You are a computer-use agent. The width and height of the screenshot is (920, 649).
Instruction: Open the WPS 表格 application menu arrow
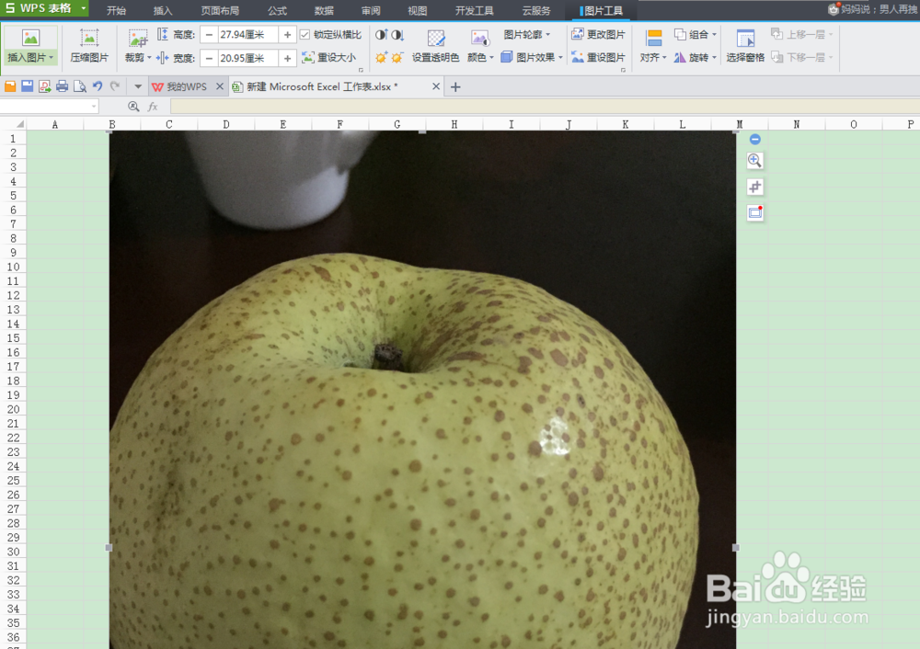(84, 8)
